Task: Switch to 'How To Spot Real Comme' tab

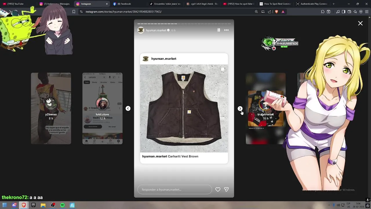Action: (x=275, y=4)
